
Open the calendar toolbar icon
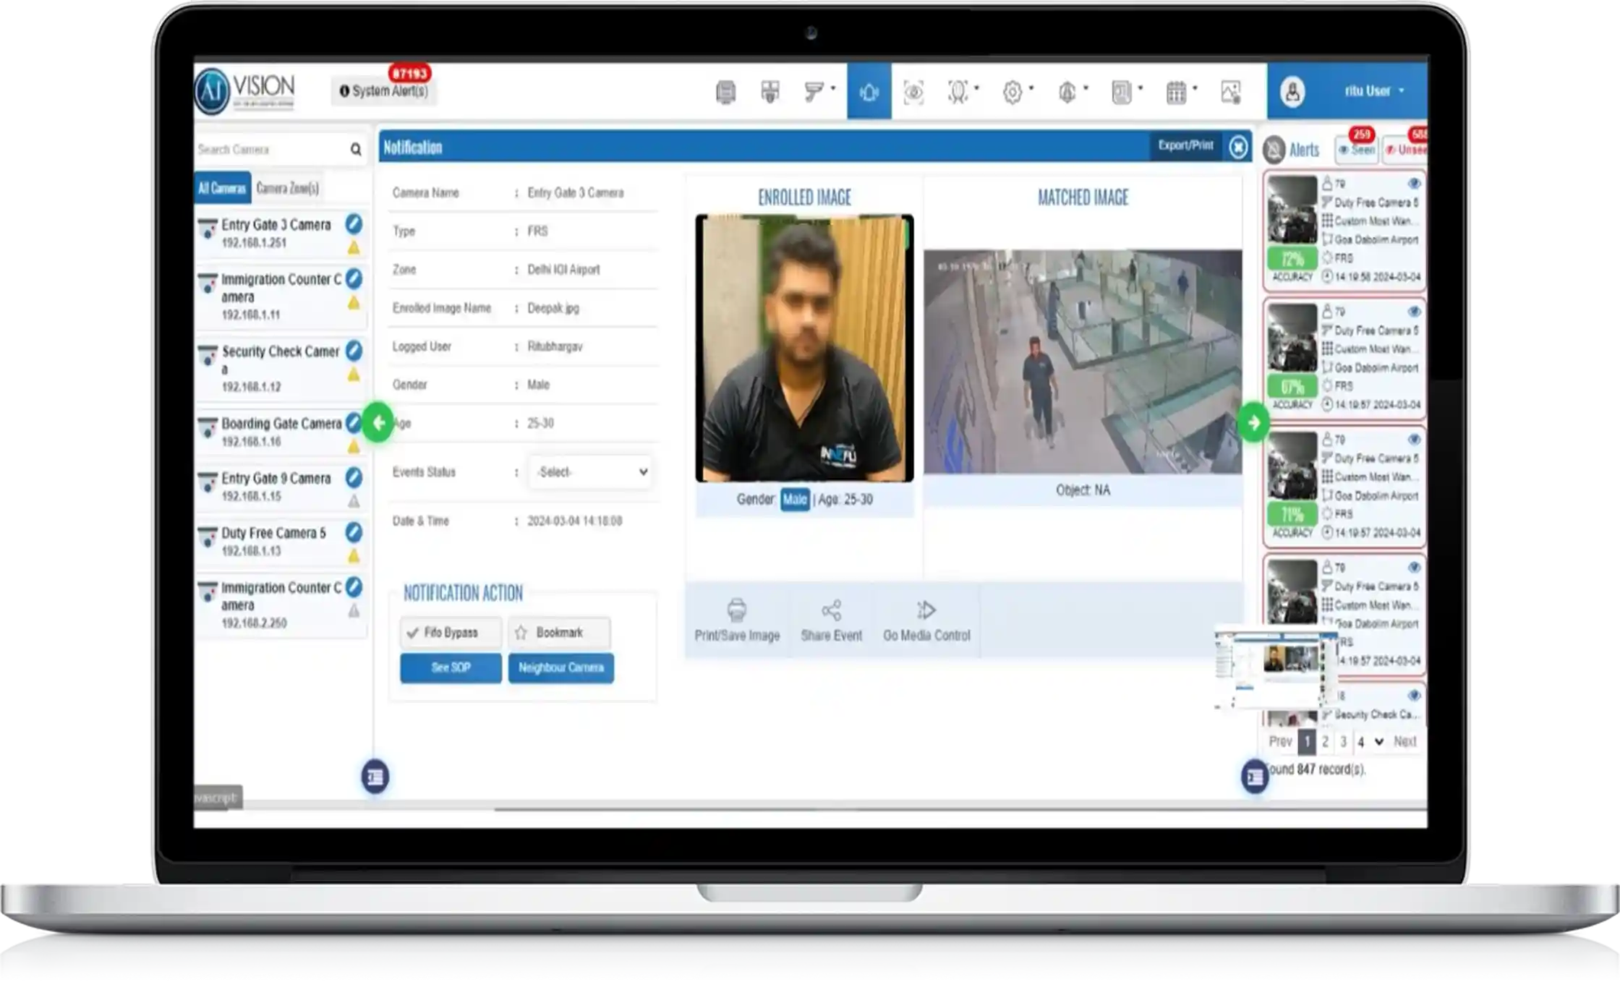pos(1177,92)
